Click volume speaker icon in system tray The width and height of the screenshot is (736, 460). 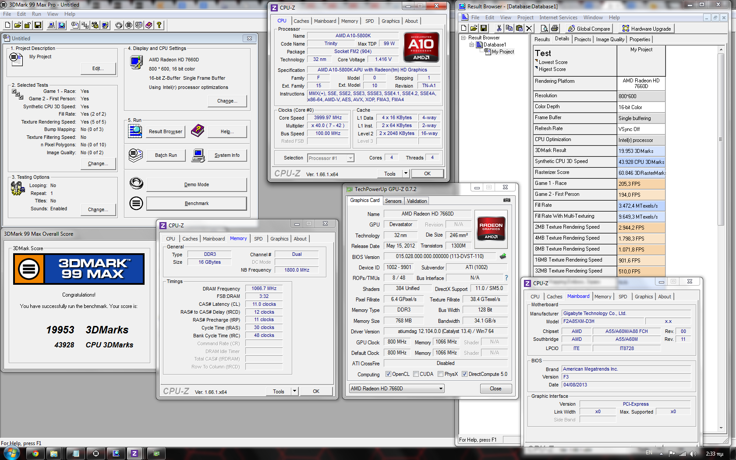[693, 453]
